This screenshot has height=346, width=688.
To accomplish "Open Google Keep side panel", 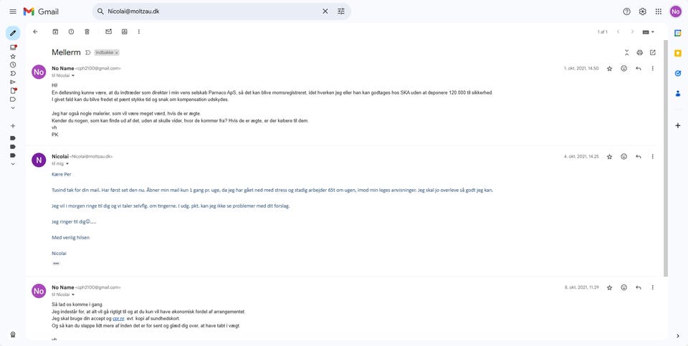I will click(x=678, y=53).
